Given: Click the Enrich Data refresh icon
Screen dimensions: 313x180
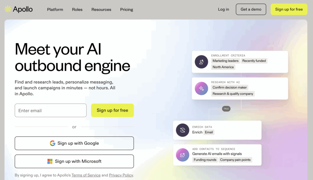Looking at the screenshot, I should (182, 130).
